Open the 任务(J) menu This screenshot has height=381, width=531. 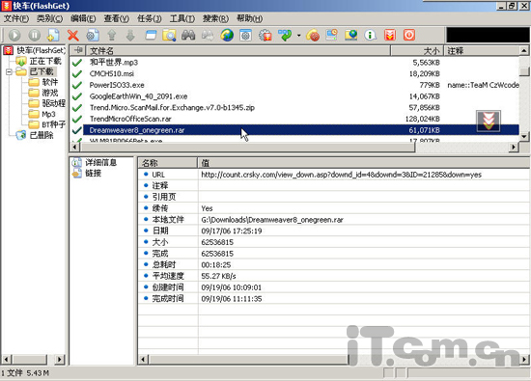150,18
